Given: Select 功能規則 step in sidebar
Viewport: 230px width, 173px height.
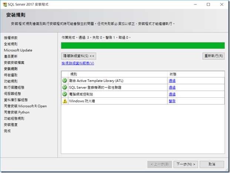Looking at the screenshot, I should (11, 81).
